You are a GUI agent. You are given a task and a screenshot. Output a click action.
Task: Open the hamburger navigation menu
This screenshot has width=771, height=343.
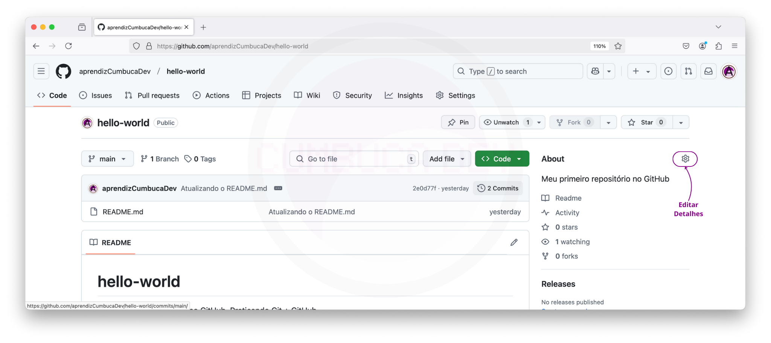tap(41, 72)
